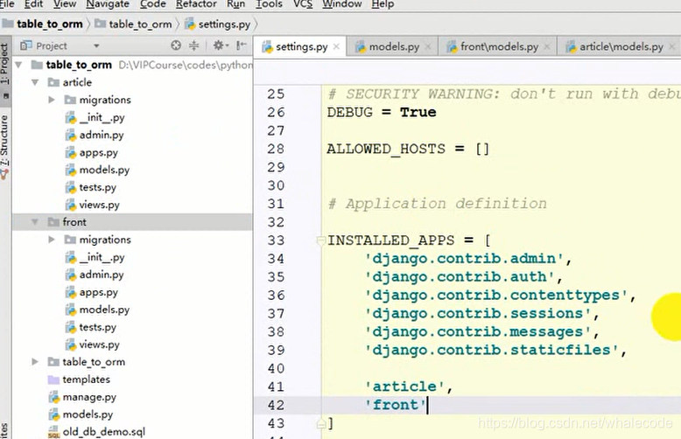The image size is (681, 439).
Task: Expand the inner table_to_orm folder
Action: click(x=35, y=362)
